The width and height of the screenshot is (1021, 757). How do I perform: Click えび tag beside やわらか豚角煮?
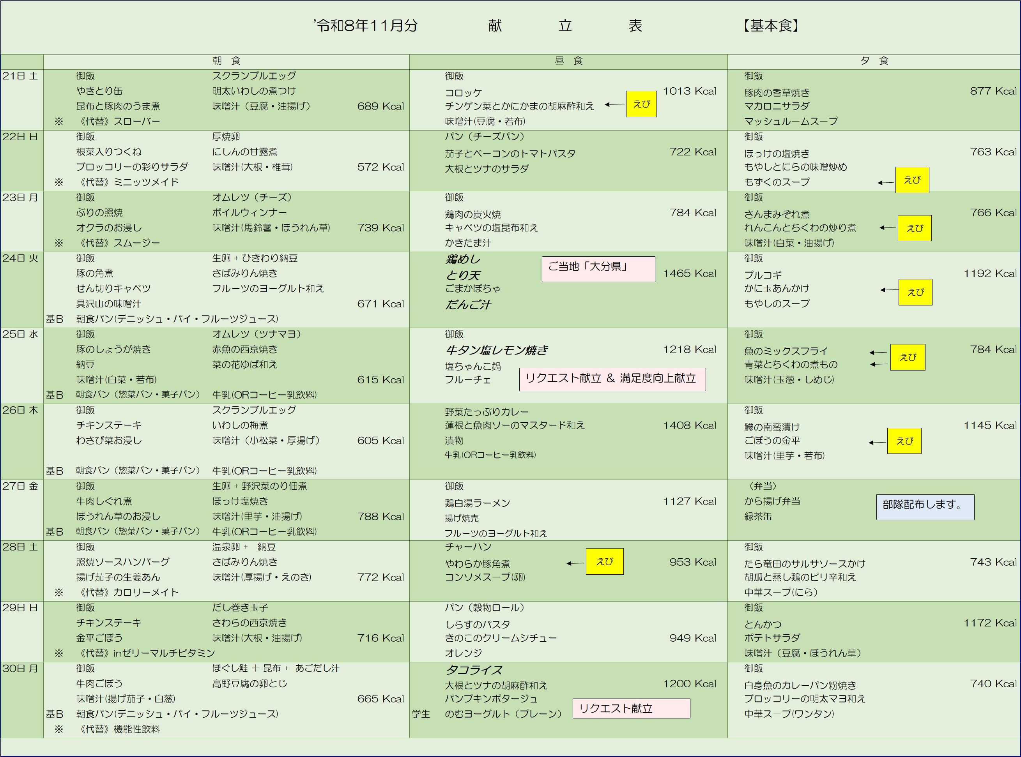pos(605,561)
